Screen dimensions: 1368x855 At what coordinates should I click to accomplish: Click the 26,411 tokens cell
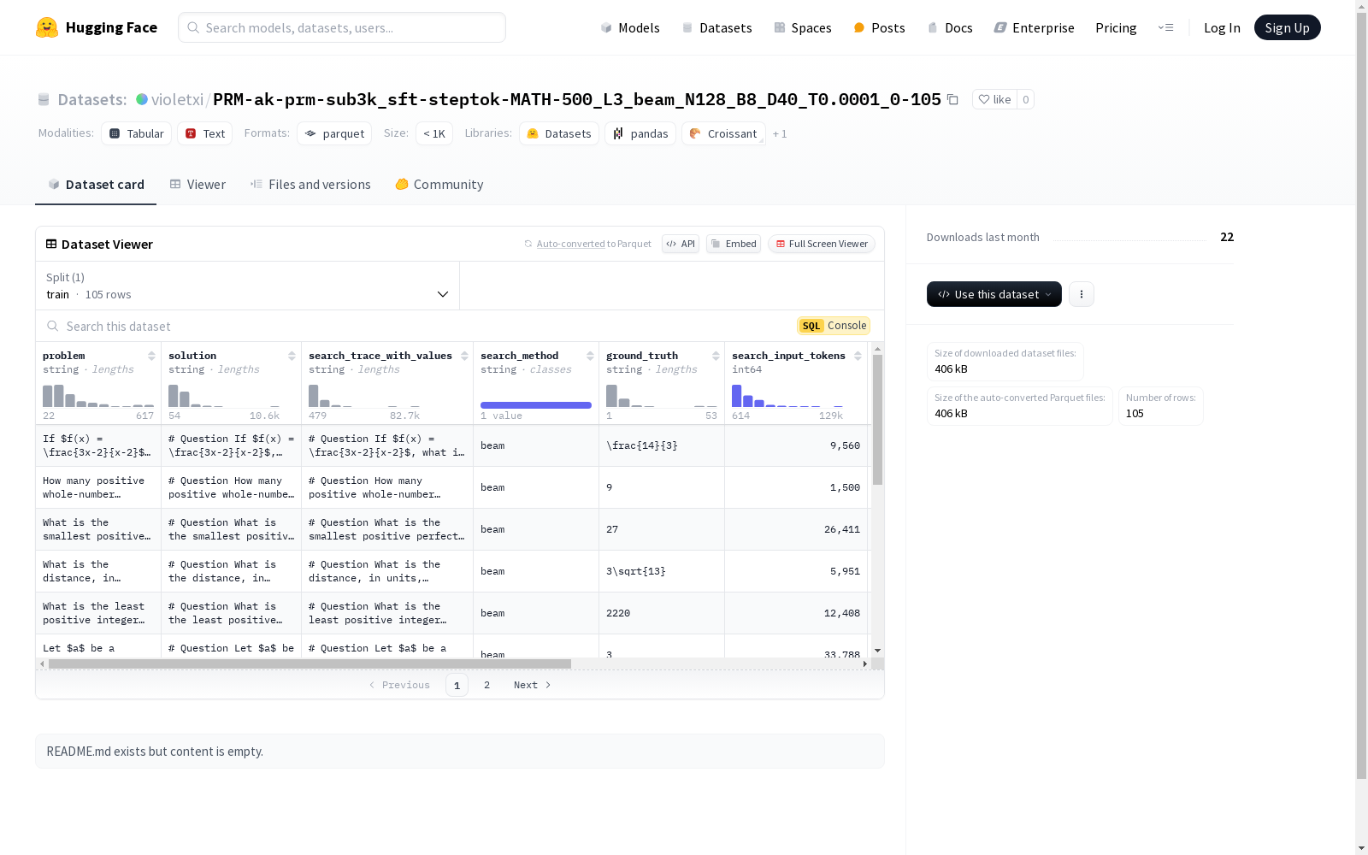tap(796, 529)
